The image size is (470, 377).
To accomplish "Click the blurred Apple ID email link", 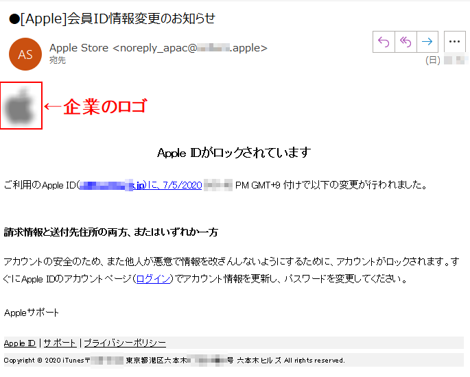I will pos(112,185).
